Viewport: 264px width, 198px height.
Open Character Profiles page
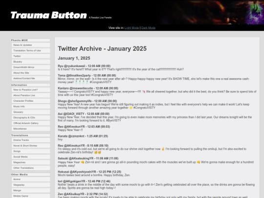(x=31, y=101)
